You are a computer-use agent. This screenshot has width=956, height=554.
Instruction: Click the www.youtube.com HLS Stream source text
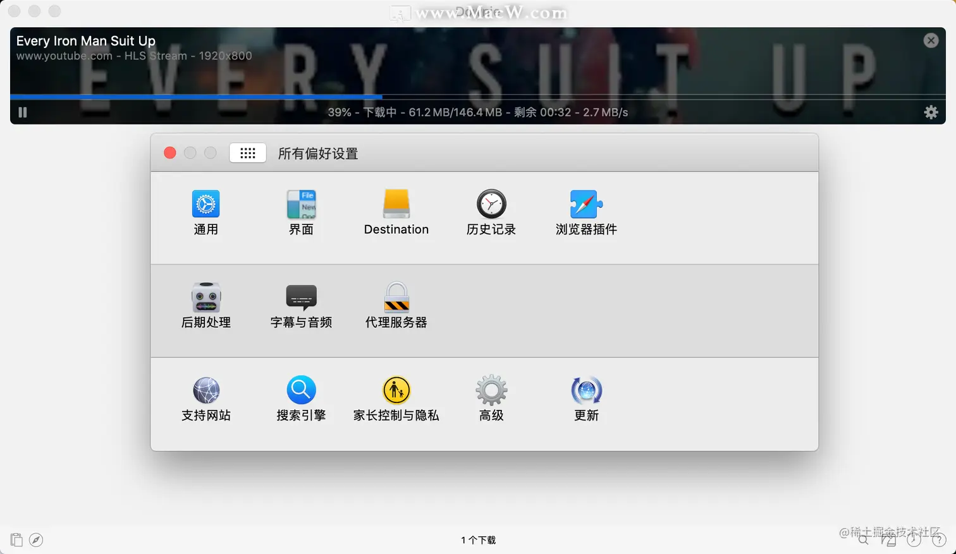point(134,56)
